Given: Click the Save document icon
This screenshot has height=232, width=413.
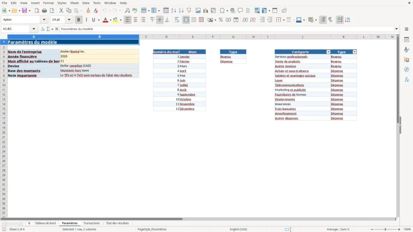Looking at the screenshot, I should [x=25, y=10].
